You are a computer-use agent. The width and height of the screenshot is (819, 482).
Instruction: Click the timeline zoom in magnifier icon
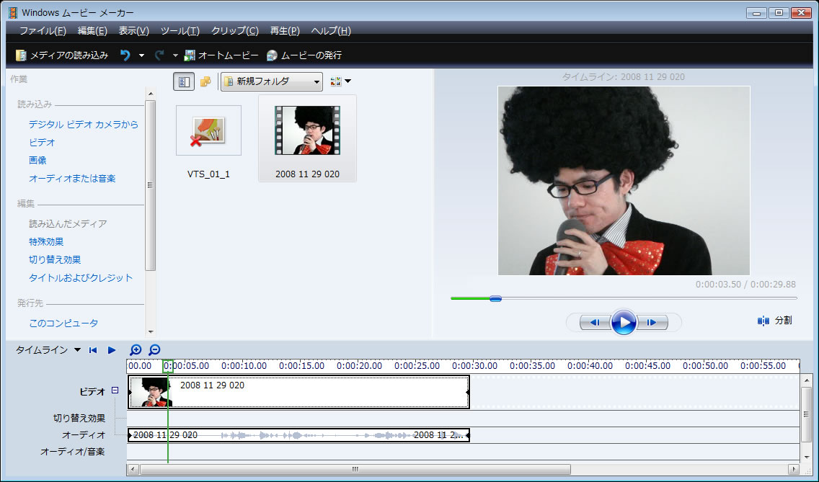click(x=136, y=350)
